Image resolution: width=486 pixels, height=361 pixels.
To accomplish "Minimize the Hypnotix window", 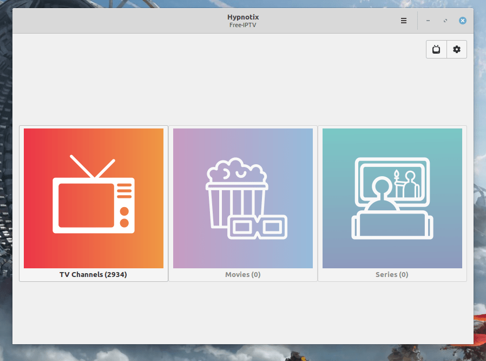I will pyautogui.click(x=428, y=21).
